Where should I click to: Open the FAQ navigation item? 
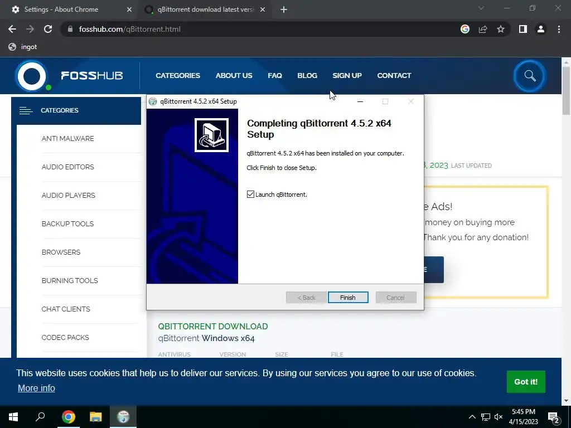[x=275, y=75]
